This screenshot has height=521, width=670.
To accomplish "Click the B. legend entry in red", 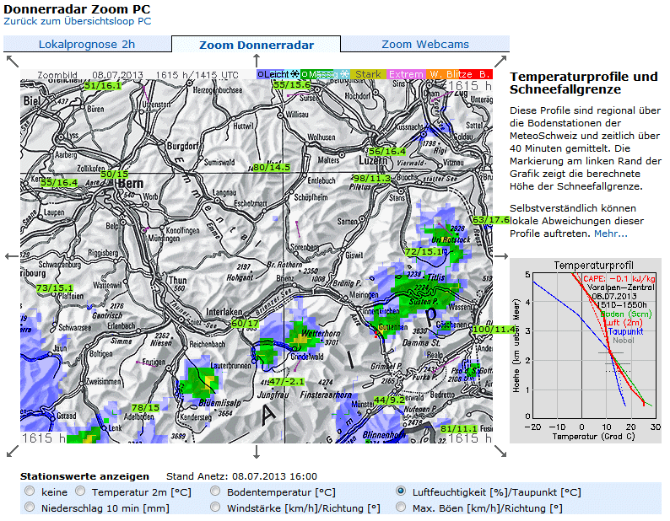I will 484,74.
